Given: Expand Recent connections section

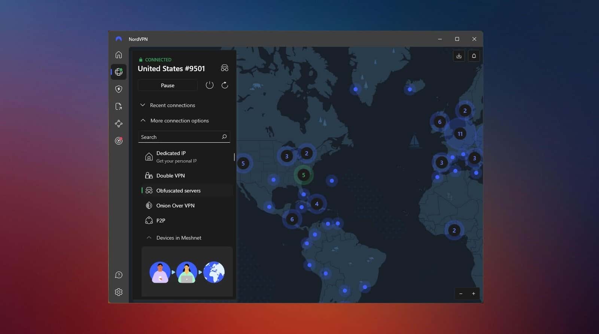Looking at the screenshot, I should point(168,105).
